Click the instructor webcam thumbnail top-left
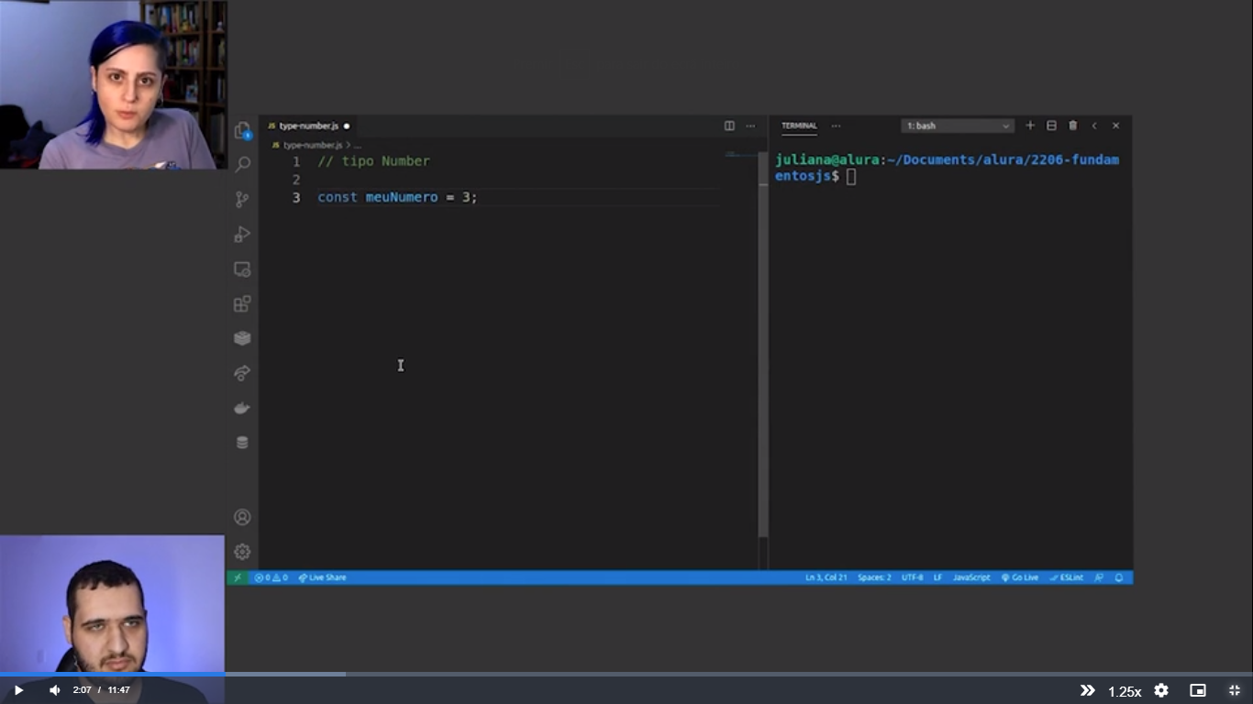Image resolution: width=1253 pixels, height=704 pixels. pos(113,84)
